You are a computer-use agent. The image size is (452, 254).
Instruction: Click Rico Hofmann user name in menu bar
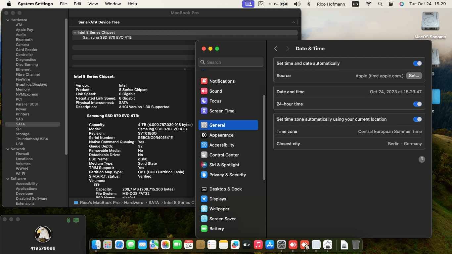[331, 4]
